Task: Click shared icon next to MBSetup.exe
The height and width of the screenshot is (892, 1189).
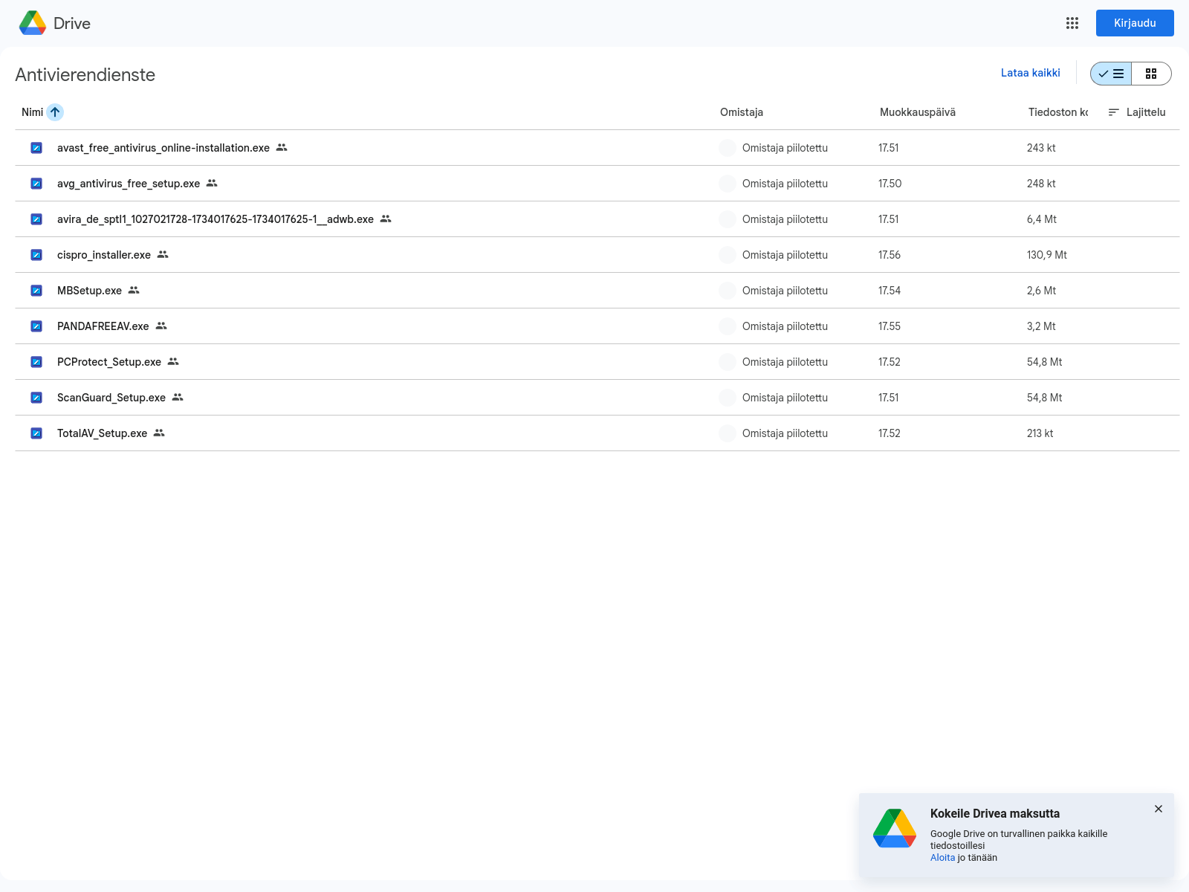Action: [134, 290]
